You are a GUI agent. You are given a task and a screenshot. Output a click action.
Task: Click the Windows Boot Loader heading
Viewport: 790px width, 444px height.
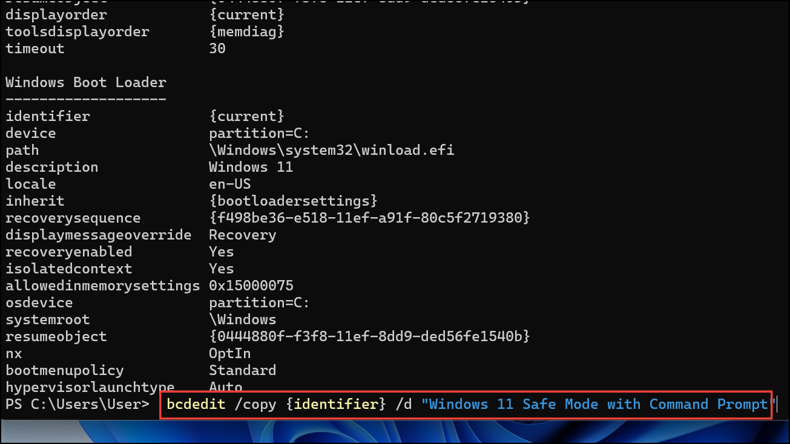86,82
